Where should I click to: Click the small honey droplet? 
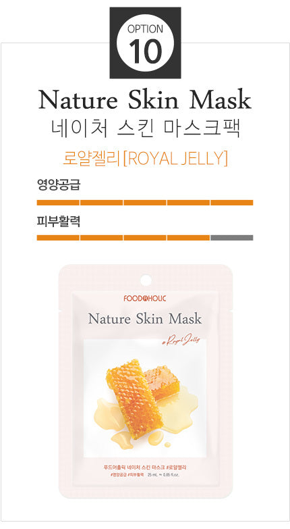pyautogui.click(x=167, y=445)
